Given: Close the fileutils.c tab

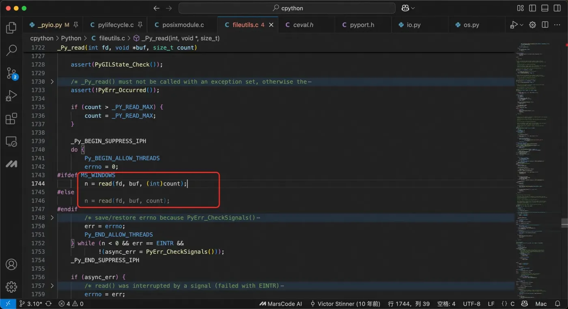Looking at the screenshot, I should pyautogui.click(x=271, y=25).
